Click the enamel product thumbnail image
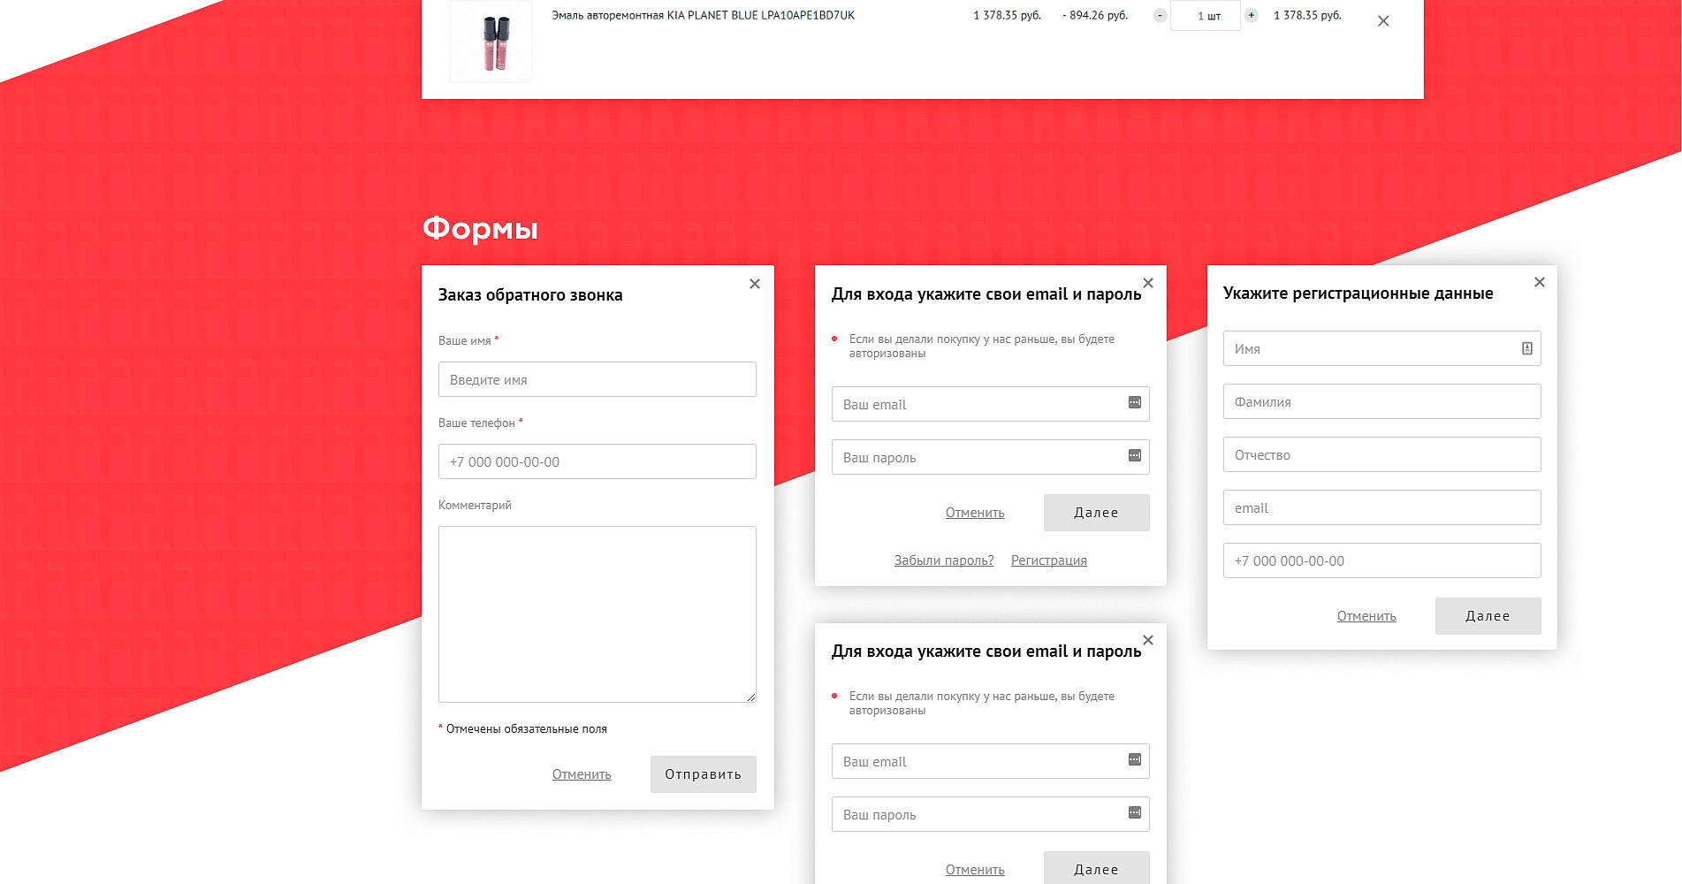This screenshot has width=1682, height=884. (491, 42)
